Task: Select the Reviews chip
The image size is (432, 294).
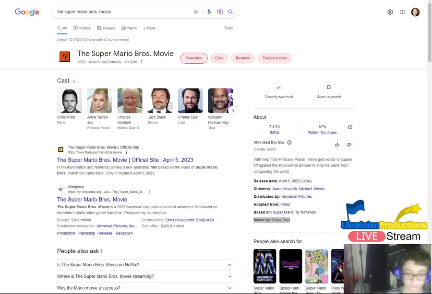Action: (243, 58)
